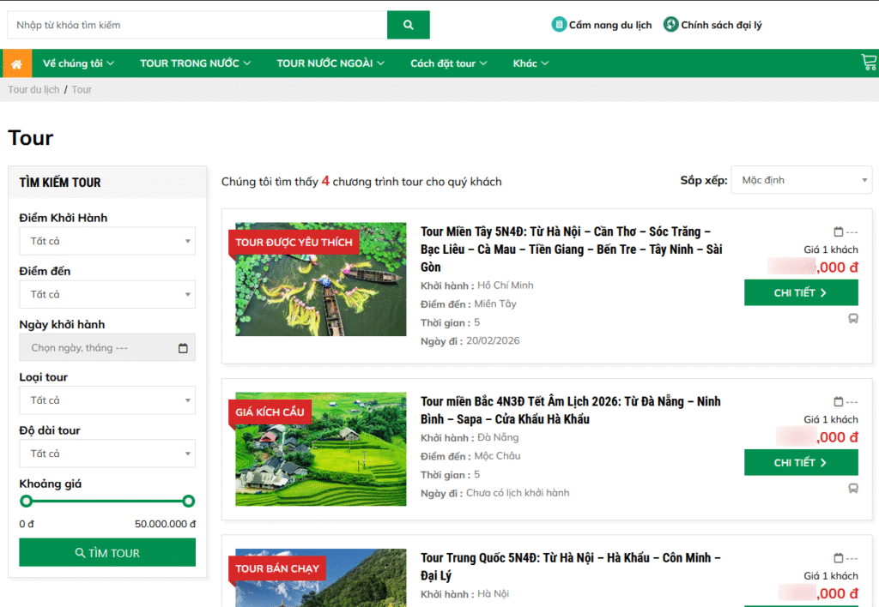Open TOUR TRONG NƯỚC menu
The height and width of the screenshot is (607, 879).
coord(195,63)
